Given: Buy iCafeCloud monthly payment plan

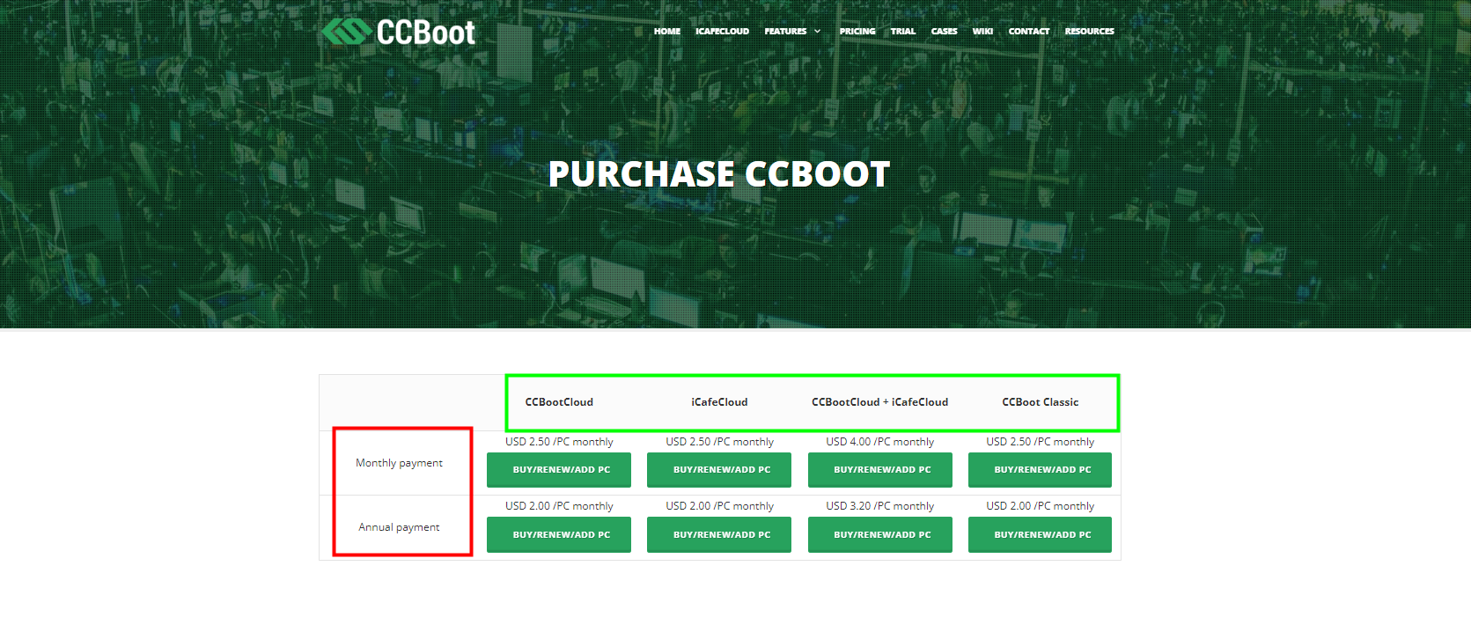Looking at the screenshot, I should (x=719, y=470).
